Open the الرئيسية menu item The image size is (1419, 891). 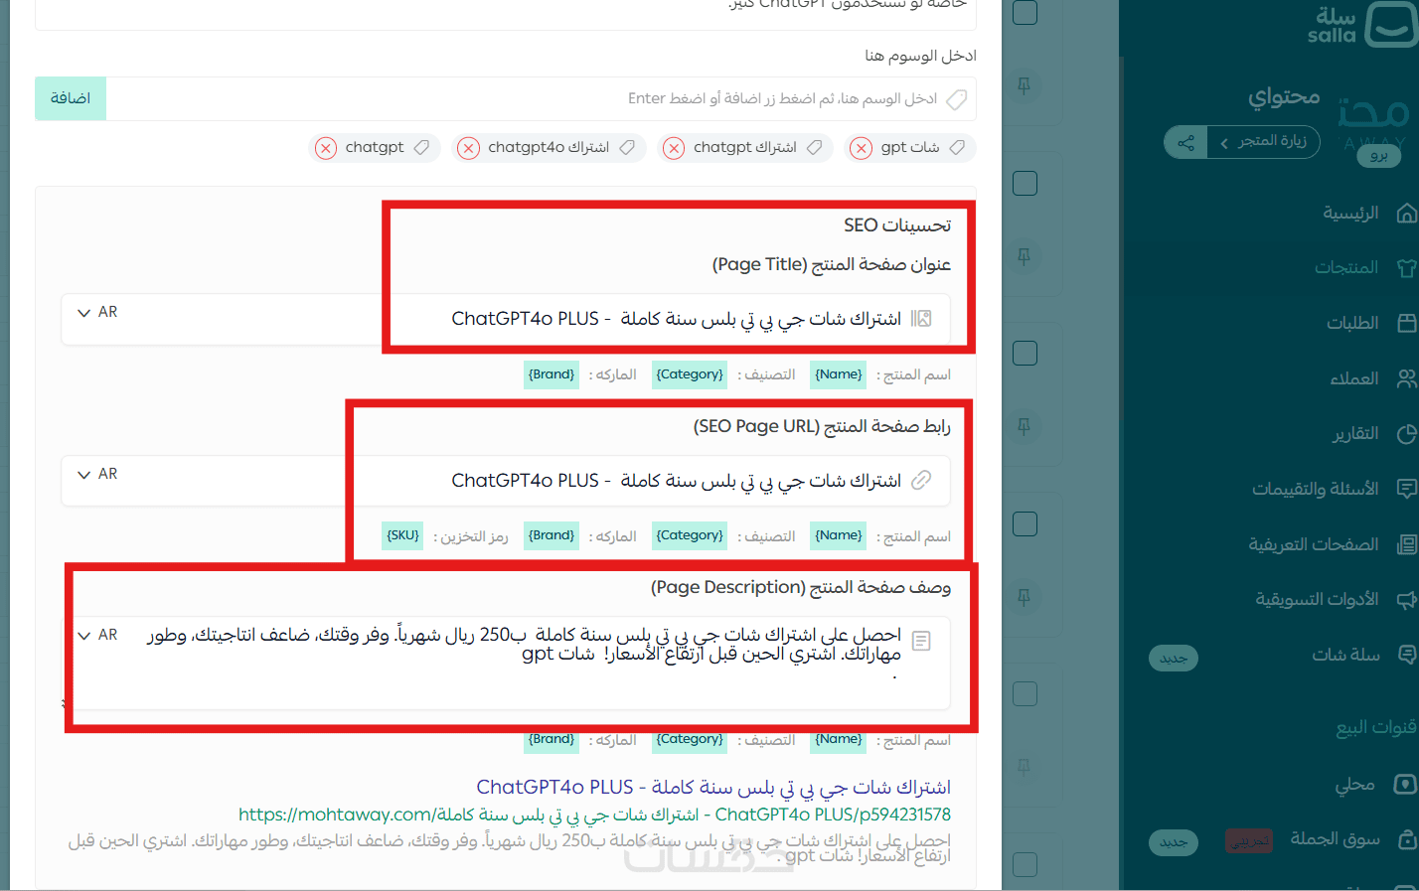point(1350,214)
